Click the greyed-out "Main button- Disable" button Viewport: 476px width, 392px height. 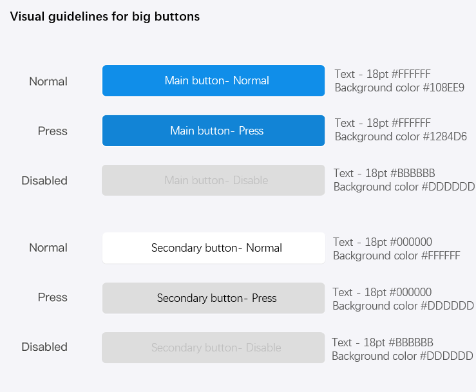tap(213, 180)
